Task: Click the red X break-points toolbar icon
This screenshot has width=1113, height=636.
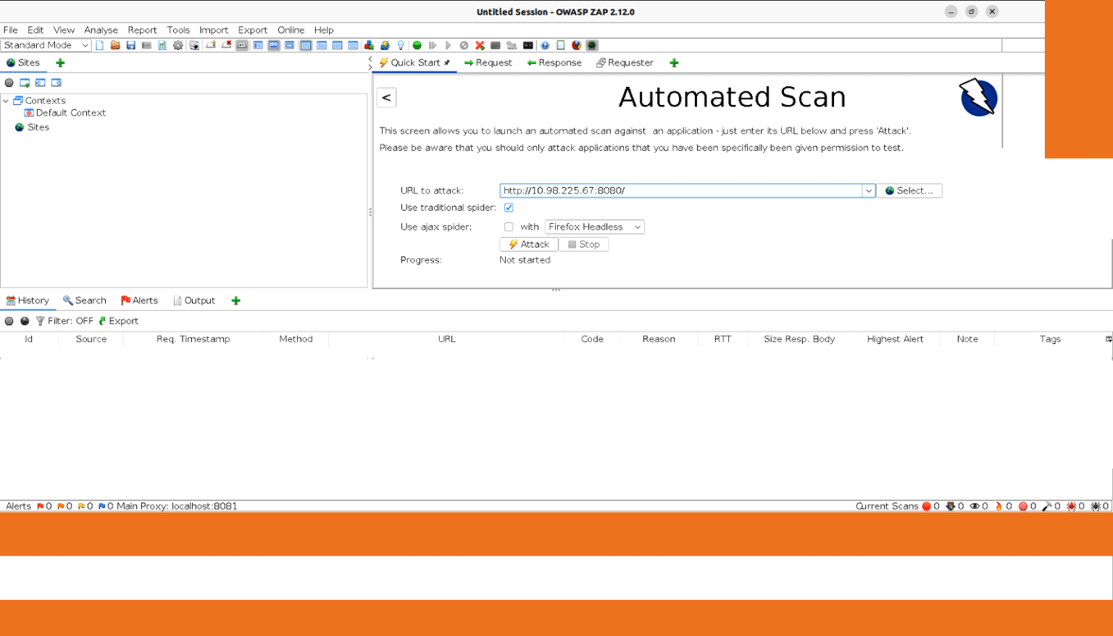Action: (480, 45)
